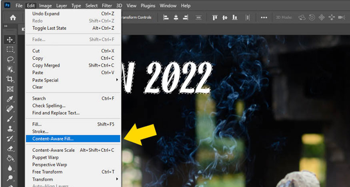Choose Cut from the Edit menu
The width and height of the screenshot is (350, 187).
click(73, 51)
